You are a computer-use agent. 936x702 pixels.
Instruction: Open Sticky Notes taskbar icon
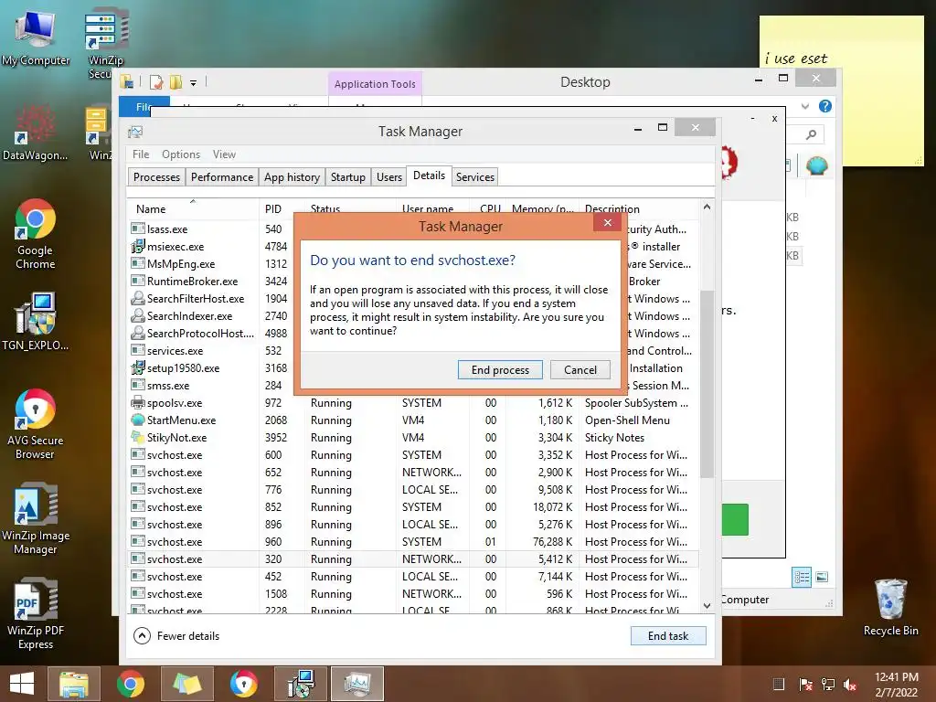(x=186, y=684)
